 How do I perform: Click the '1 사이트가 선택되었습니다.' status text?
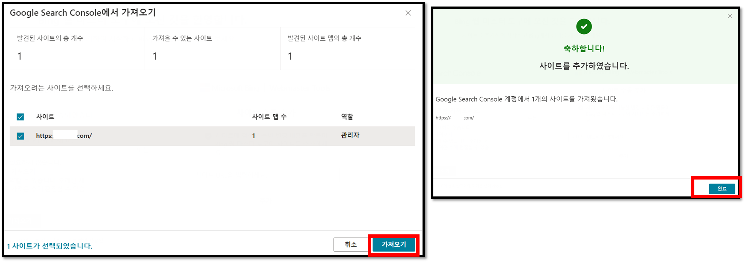50,246
